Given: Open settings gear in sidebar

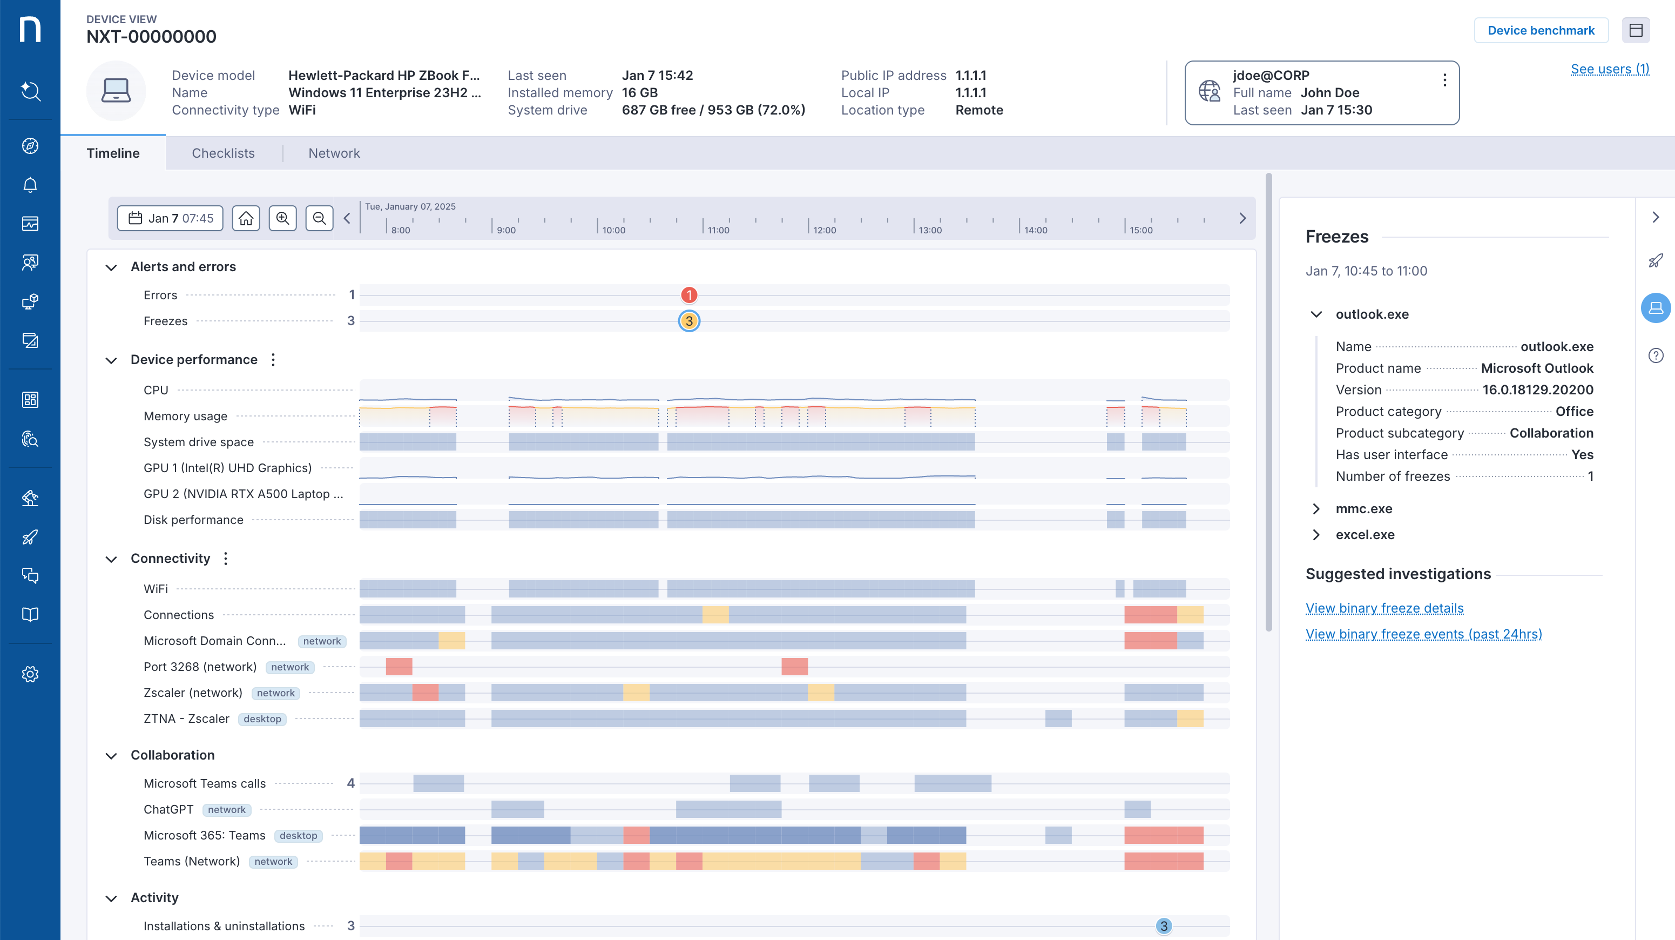Looking at the screenshot, I should [x=30, y=675].
